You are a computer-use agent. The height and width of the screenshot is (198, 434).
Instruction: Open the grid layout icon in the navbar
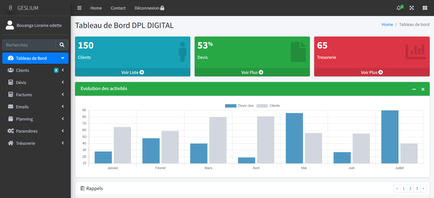tap(425, 8)
